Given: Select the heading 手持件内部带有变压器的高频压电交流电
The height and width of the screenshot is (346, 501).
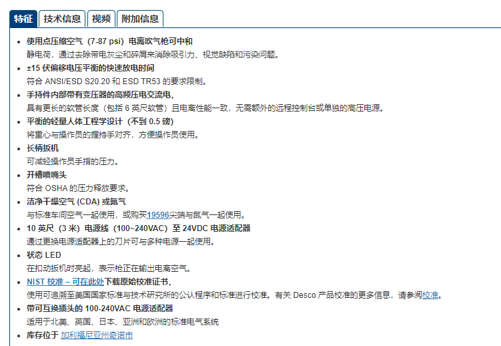Looking at the screenshot, I should click(100, 95).
